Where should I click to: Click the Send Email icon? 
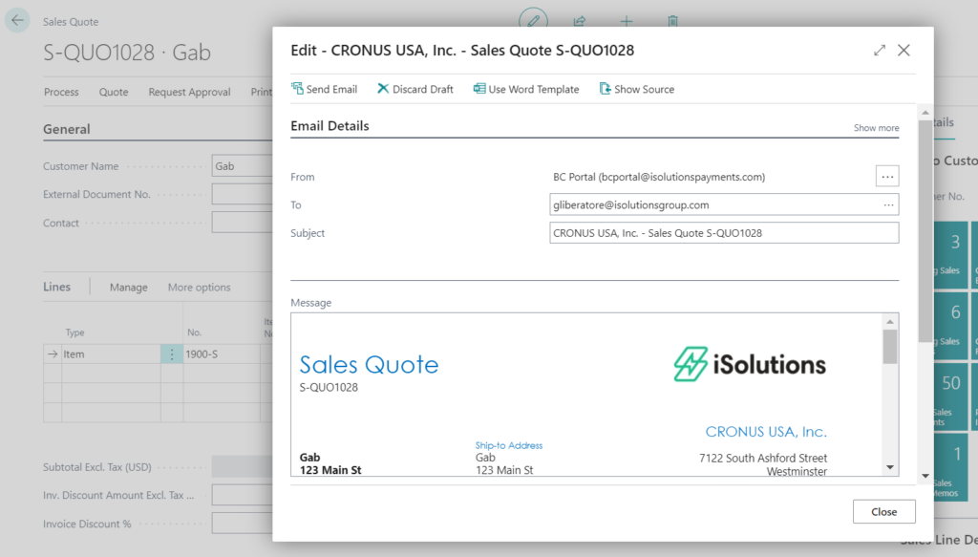pos(298,89)
